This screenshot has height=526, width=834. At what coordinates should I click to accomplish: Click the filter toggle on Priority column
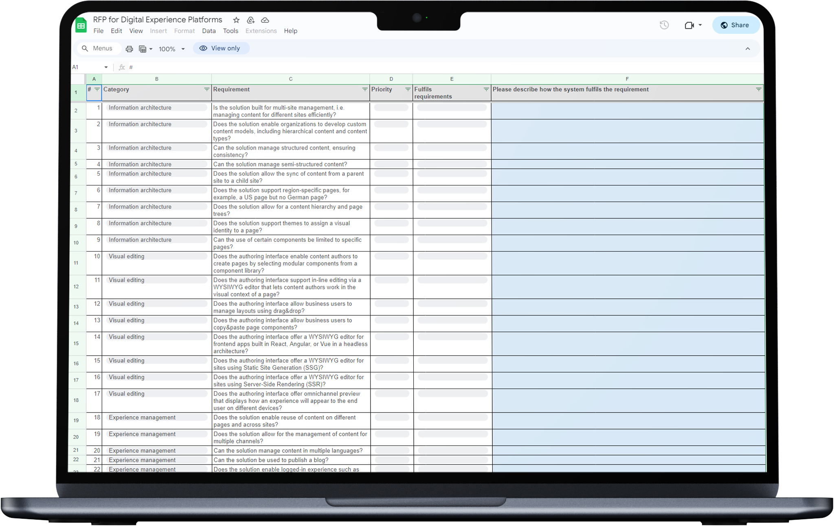pyautogui.click(x=407, y=90)
